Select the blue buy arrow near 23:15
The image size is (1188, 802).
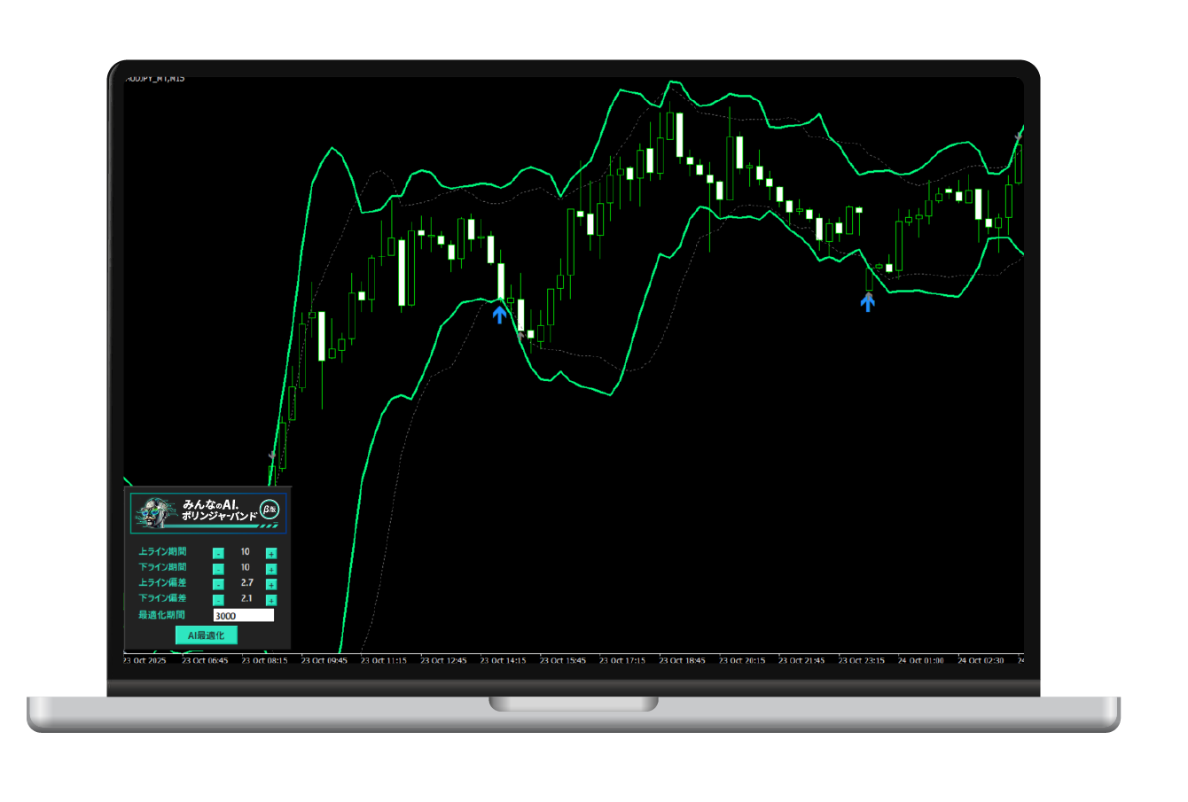coord(868,302)
